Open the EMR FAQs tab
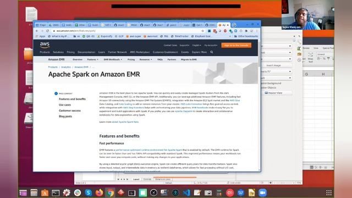352x198 pixels. [160, 59]
